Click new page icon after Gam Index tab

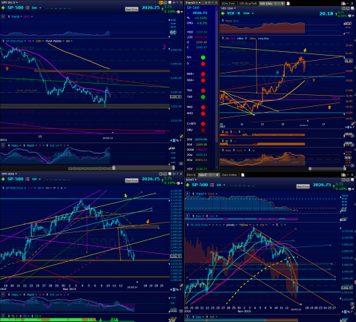243,175
